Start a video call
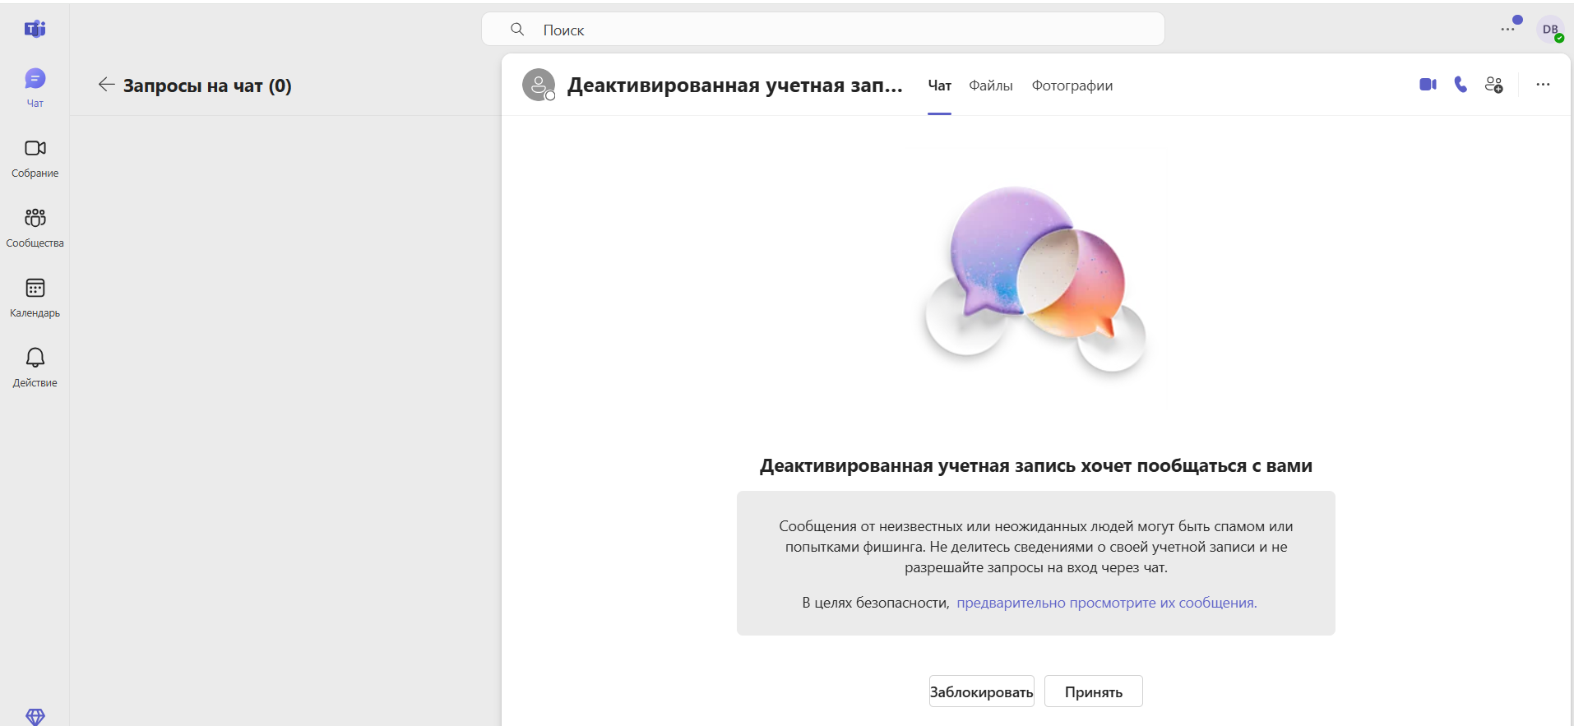The height and width of the screenshot is (726, 1574). point(1428,85)
